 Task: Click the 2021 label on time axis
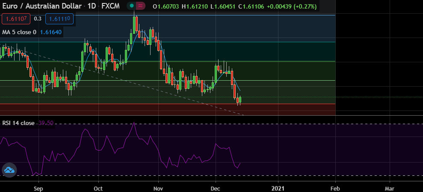(x=278, y=188)
